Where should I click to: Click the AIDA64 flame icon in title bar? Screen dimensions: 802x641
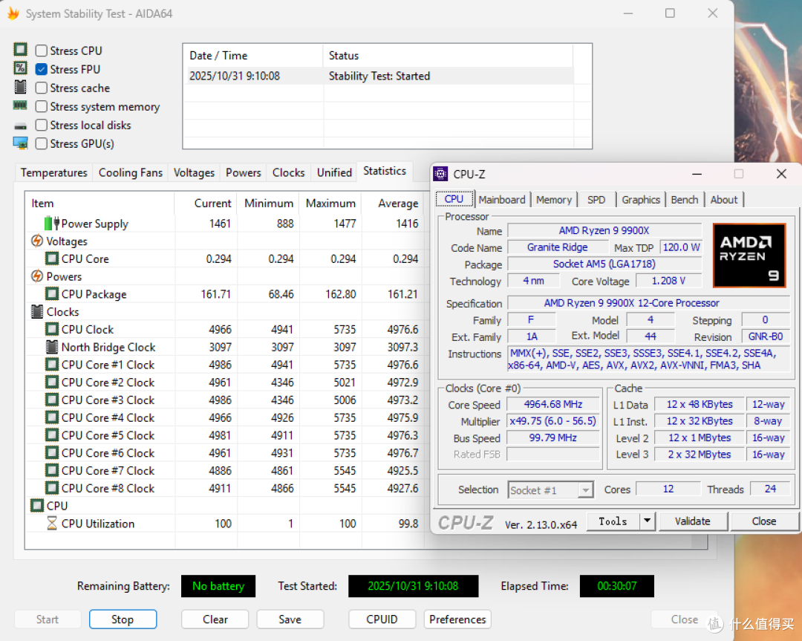click(13, 13)
